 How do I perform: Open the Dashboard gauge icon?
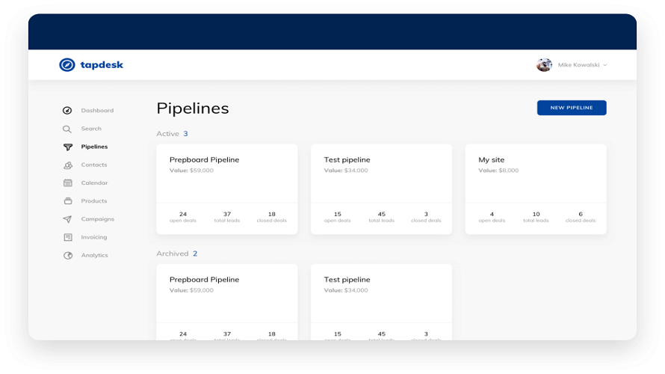(x=67, y=111)
